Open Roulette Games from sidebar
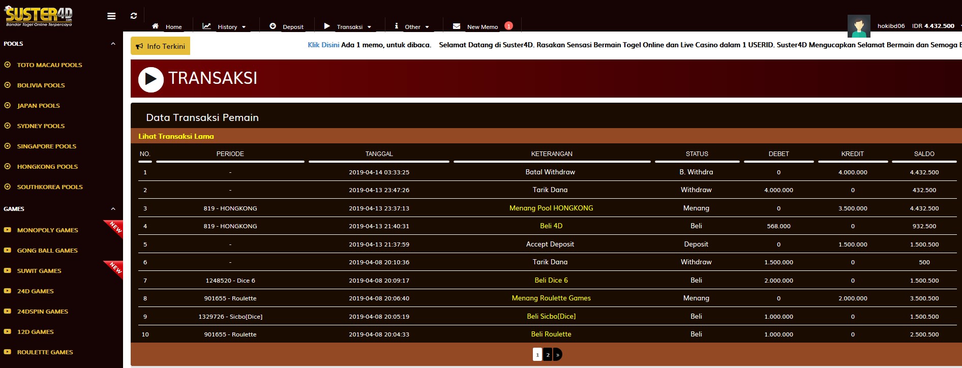The height and width of the screenshot is (368, 962). click(45, 352)
